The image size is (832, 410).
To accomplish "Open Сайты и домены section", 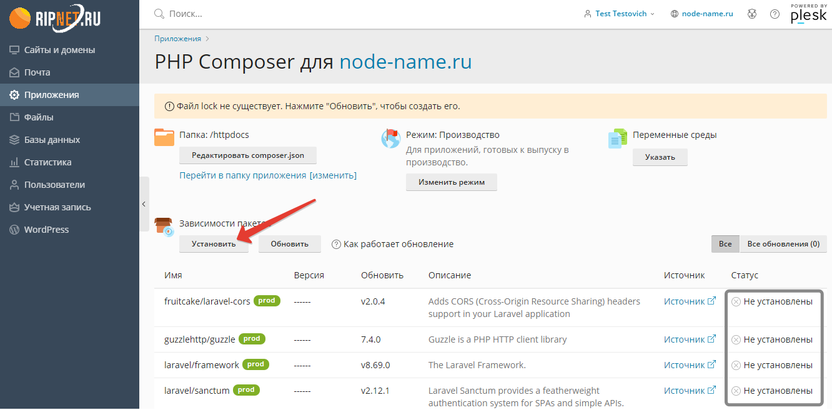I will (x=69, y=50).
